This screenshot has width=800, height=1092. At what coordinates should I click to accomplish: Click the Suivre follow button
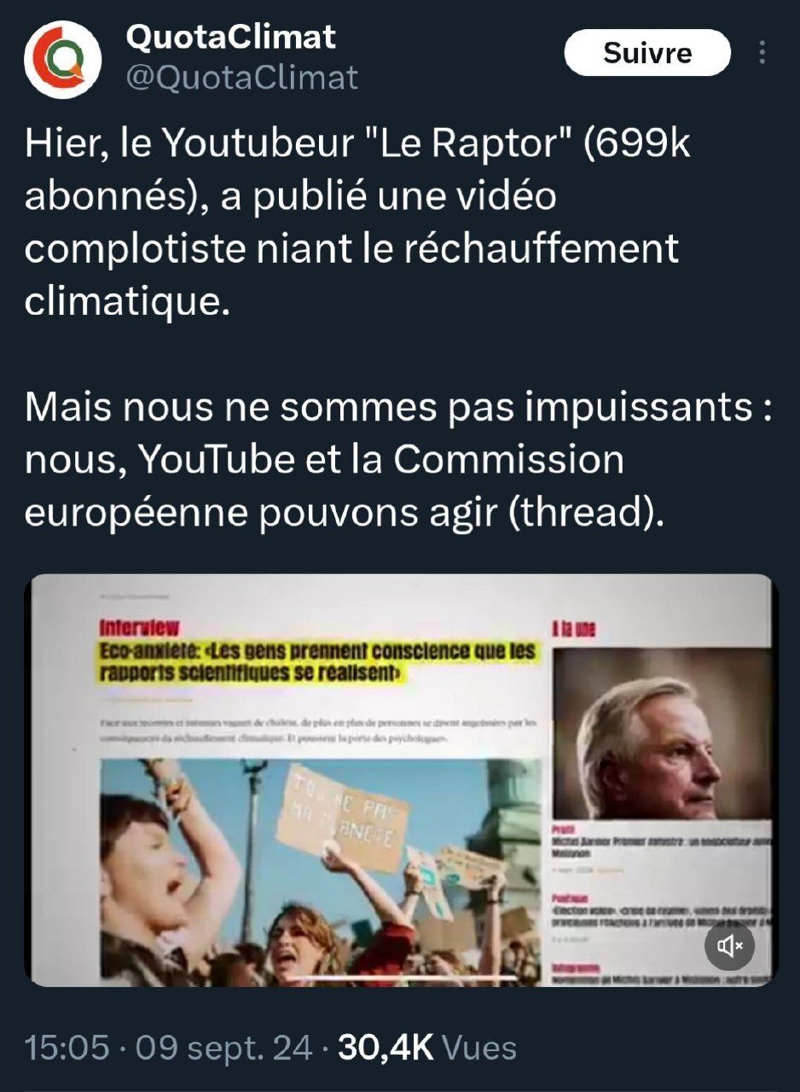pyautogui.click(x=647, y=53)
